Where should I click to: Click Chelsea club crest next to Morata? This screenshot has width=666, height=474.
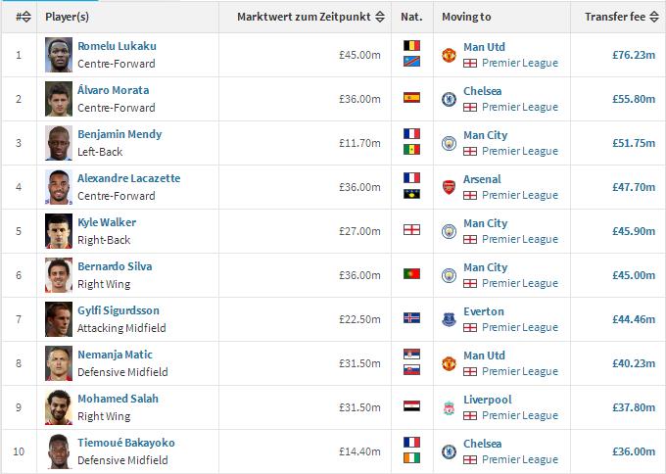pos(449,99)
